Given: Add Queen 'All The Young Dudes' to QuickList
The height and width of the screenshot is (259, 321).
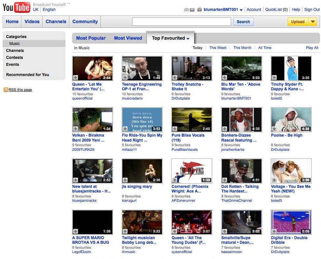Looking at the screenshot, I should pyautogui.click(x=175, y=231).
